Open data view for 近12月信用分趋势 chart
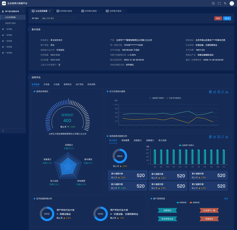The image size is (237, 230). coord(210,92)
